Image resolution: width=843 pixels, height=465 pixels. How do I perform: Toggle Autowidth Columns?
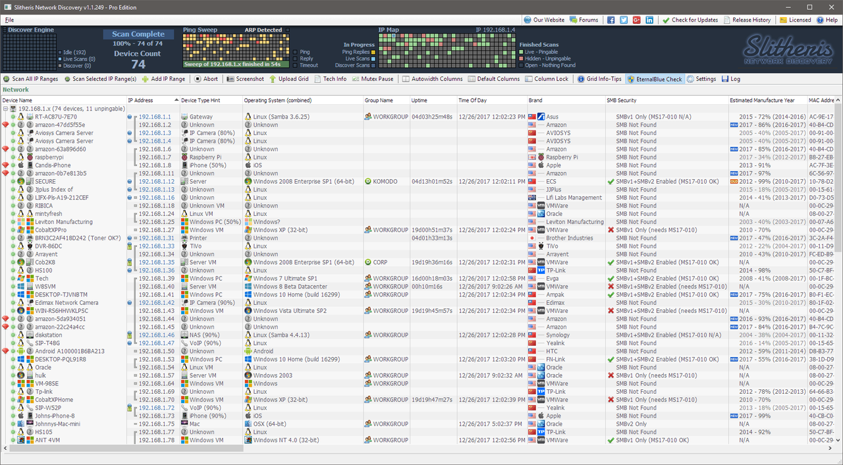(x=432, y=79)
